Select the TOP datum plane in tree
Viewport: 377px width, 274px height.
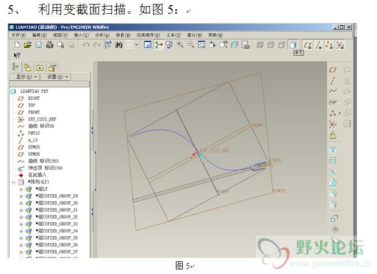click(x=32, y=105)
